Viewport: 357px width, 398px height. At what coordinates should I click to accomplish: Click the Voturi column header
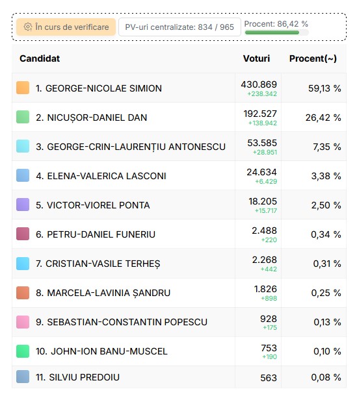tap(256, 58)
